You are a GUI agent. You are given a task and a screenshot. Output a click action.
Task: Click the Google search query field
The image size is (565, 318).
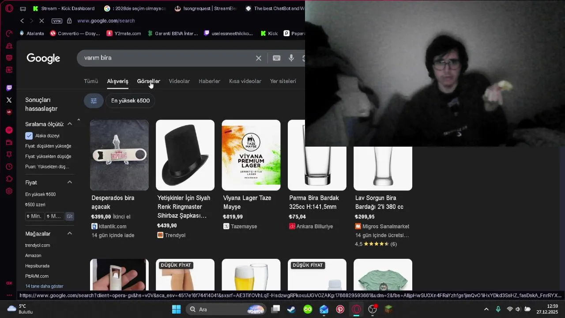pos(168,58)
